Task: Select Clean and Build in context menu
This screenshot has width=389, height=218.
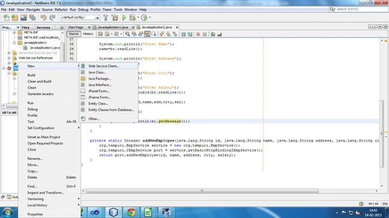Action: tap(49, 81)
